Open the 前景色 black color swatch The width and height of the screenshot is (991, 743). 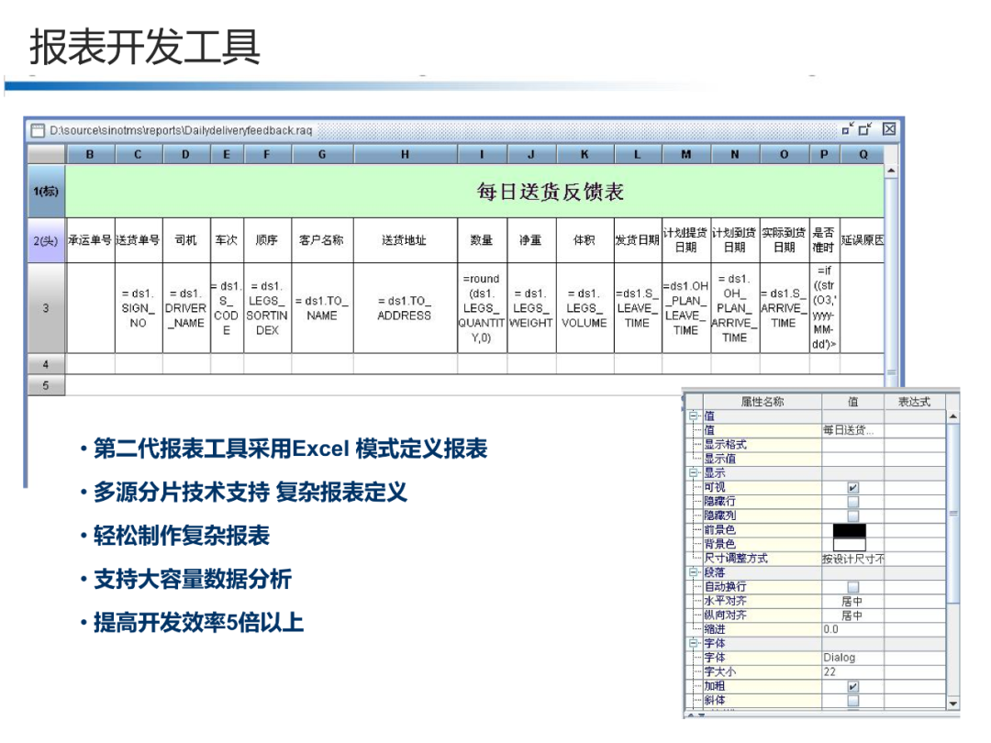coord(850,530)
